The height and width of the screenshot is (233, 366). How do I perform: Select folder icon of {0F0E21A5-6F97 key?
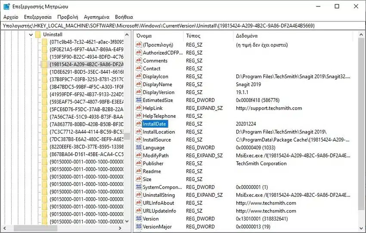pyautogui.click(x=45, y=50)
